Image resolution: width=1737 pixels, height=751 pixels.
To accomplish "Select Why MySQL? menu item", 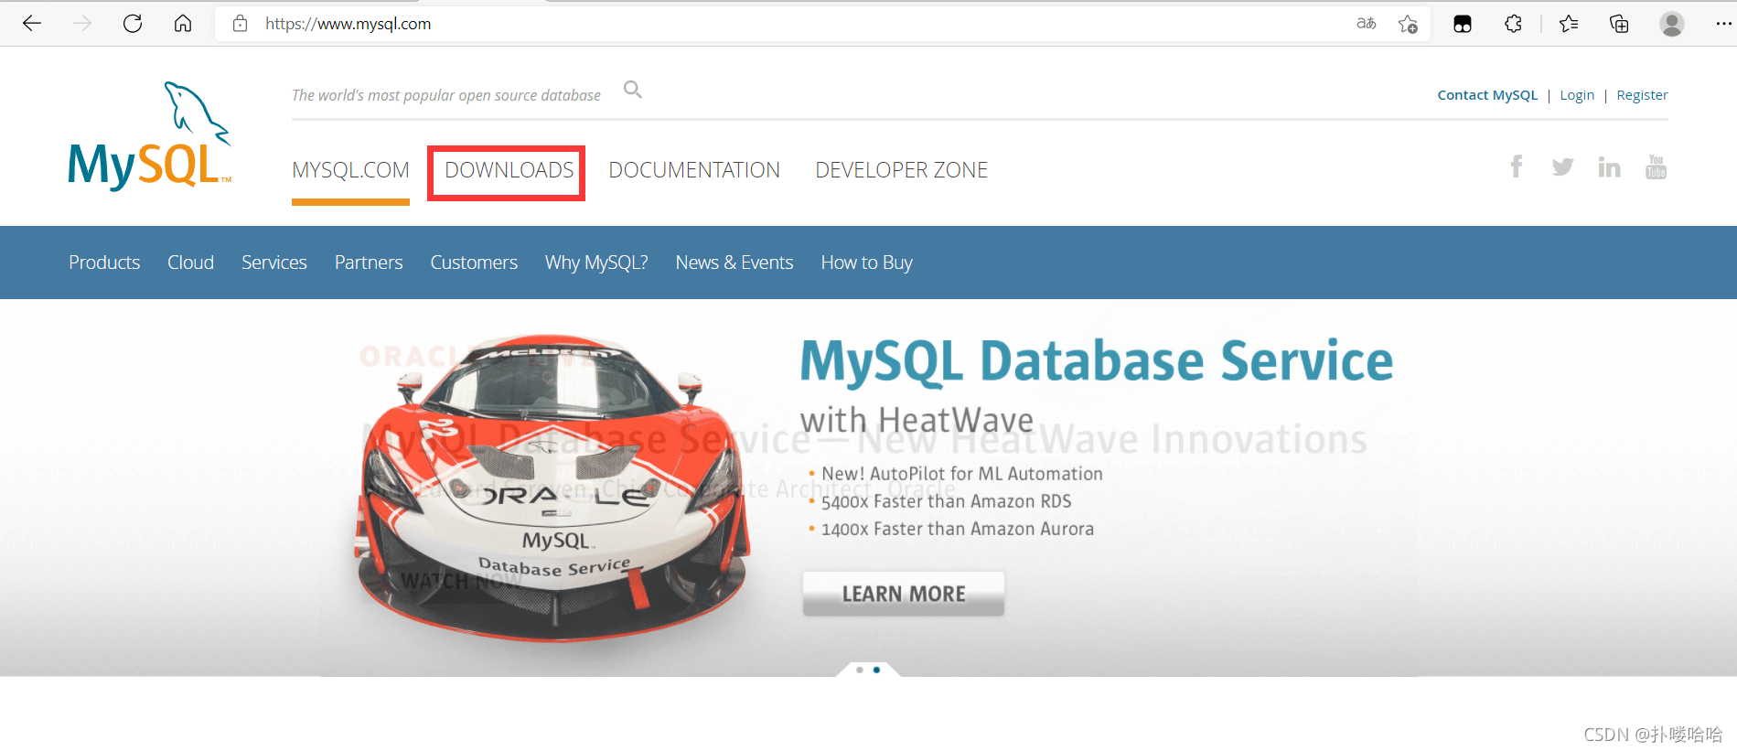I will tap(596, 263).
